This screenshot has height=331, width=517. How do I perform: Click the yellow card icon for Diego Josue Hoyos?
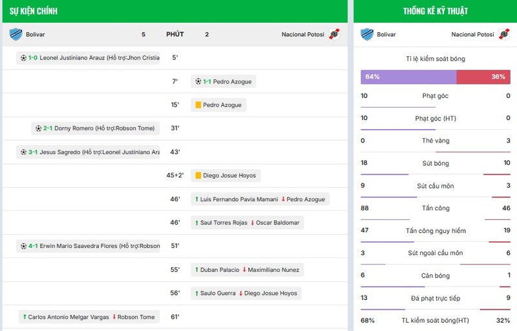[x=198, y=176]
